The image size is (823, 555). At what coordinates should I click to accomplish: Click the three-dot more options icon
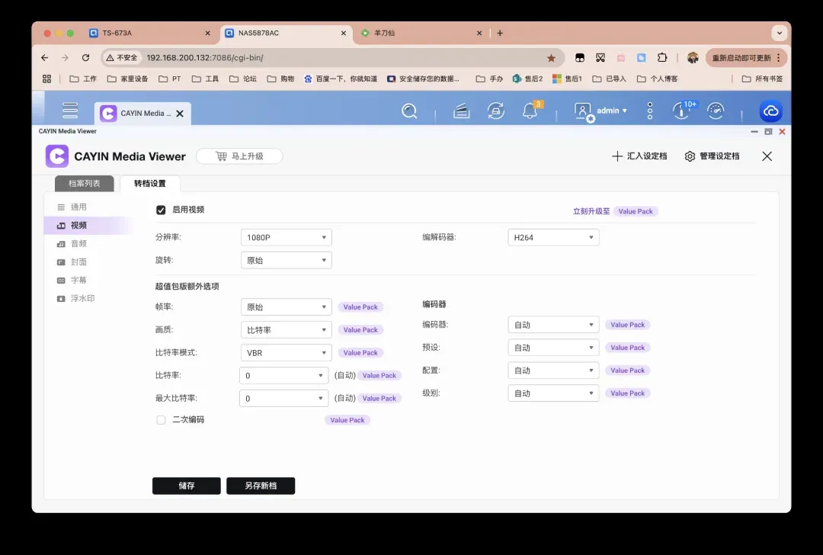point(650,111)
